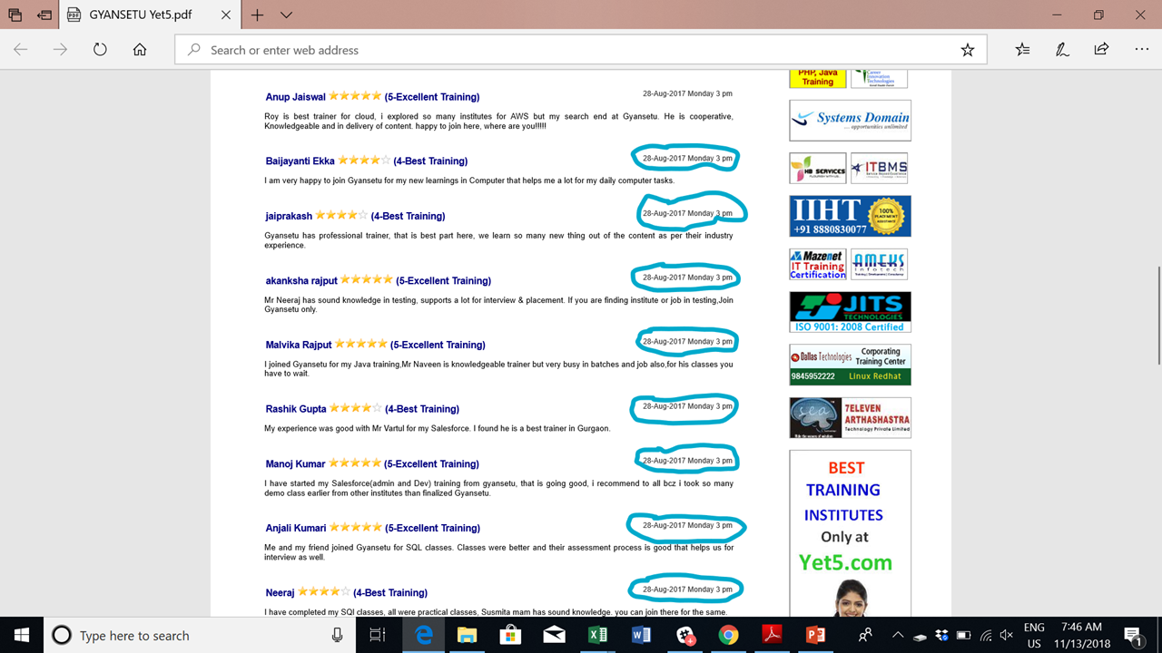Show hidden system tray icons

[897, 635]
